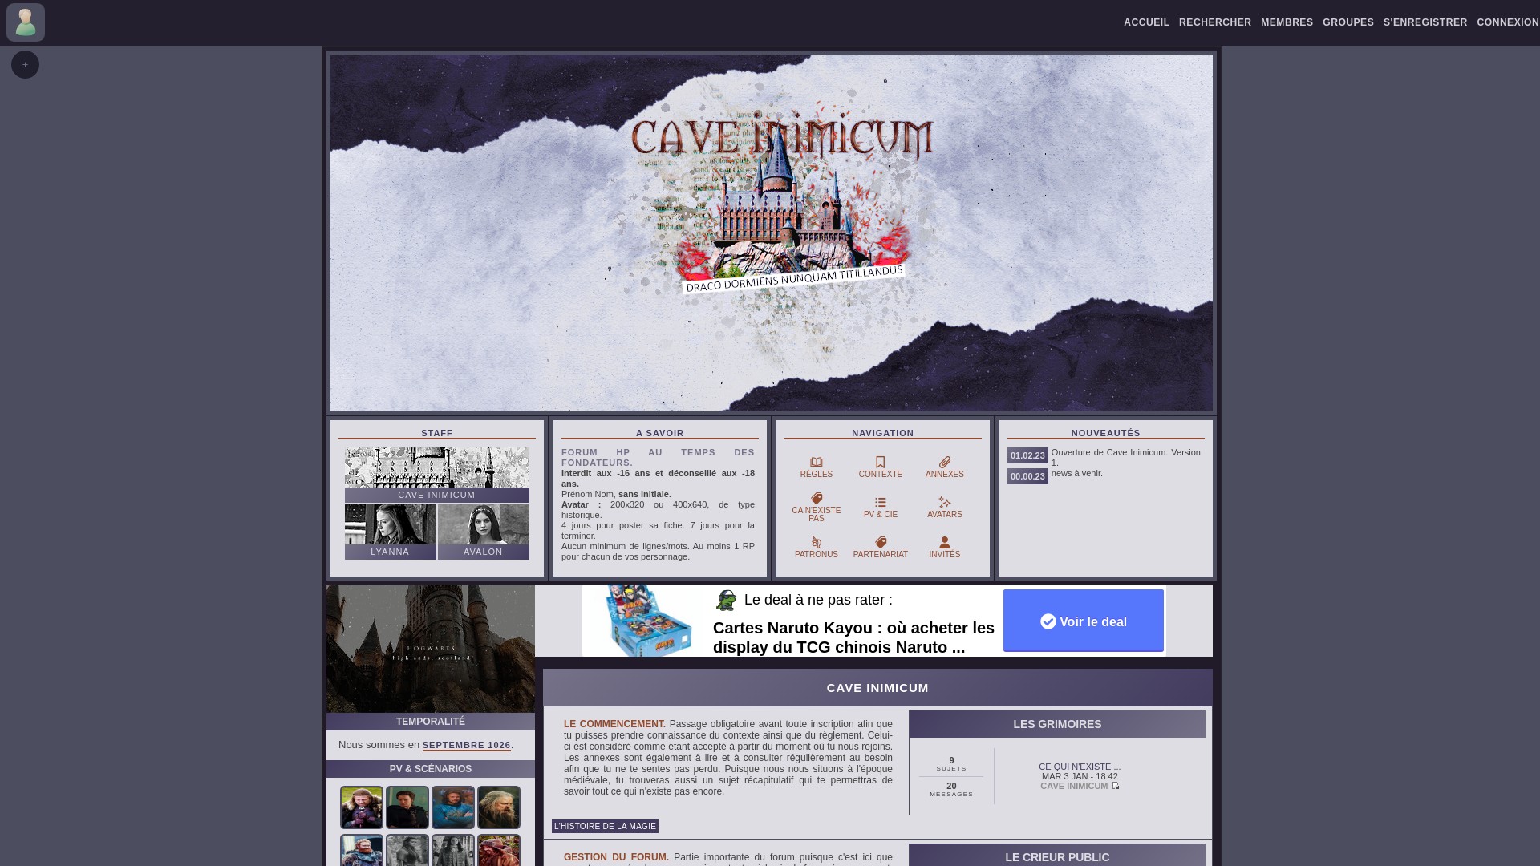
Task: Select the GROUPES menu item
Action: tap(1347, 22)
